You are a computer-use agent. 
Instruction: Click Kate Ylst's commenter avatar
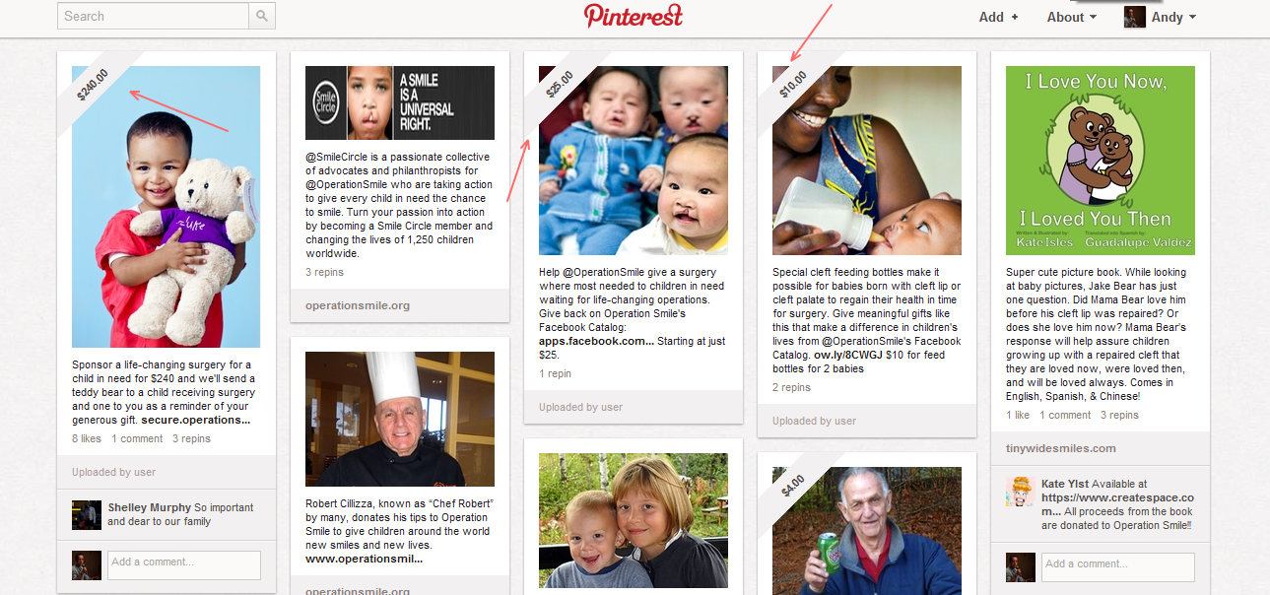point(1021,491)
